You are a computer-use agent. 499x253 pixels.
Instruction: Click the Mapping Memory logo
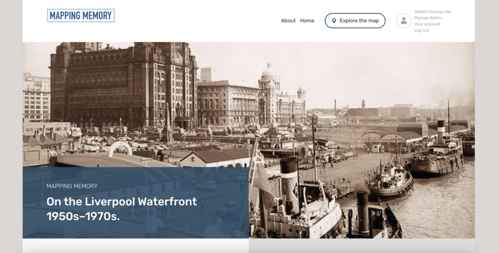click(81, 16)
